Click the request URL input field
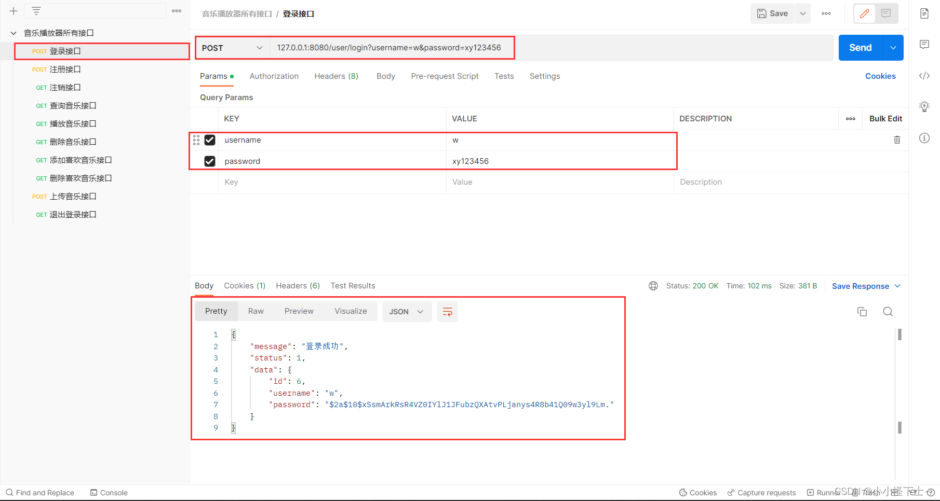Image resolution: width=940 pixels, height=501 pixels. (551, 48)
